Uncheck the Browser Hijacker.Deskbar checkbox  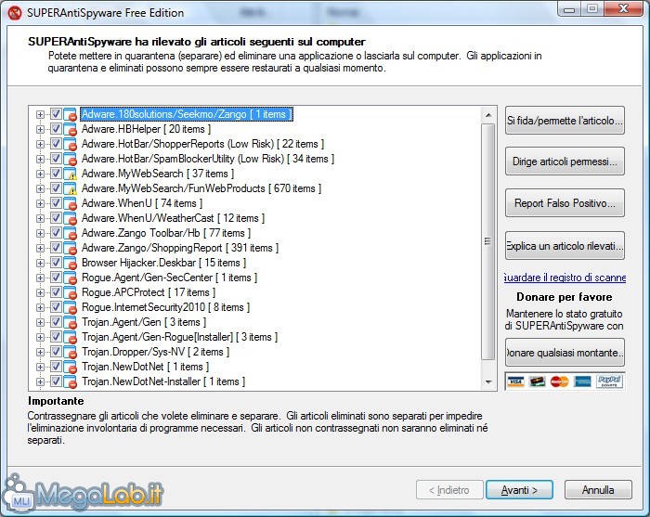point(56,263)
